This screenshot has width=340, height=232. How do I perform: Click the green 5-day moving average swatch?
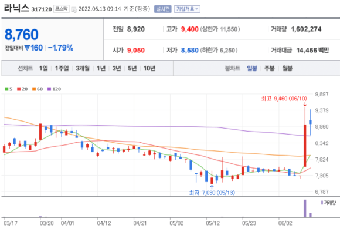(x=6, y=89)
